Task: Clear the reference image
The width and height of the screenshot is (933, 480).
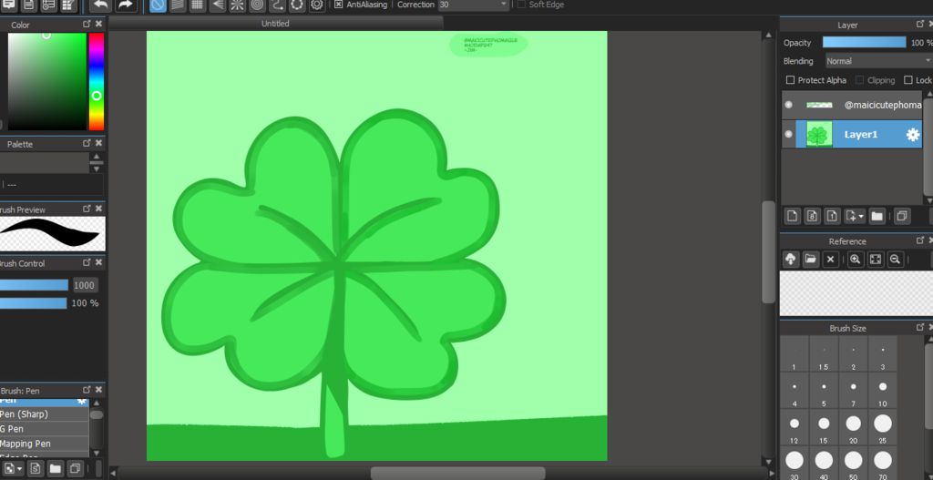Action: [x=831, y=260]
